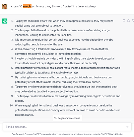Click the green ChatGPT logo avatar
The width and height of the screenshot is (134, 137).
(x=5, y=21)
